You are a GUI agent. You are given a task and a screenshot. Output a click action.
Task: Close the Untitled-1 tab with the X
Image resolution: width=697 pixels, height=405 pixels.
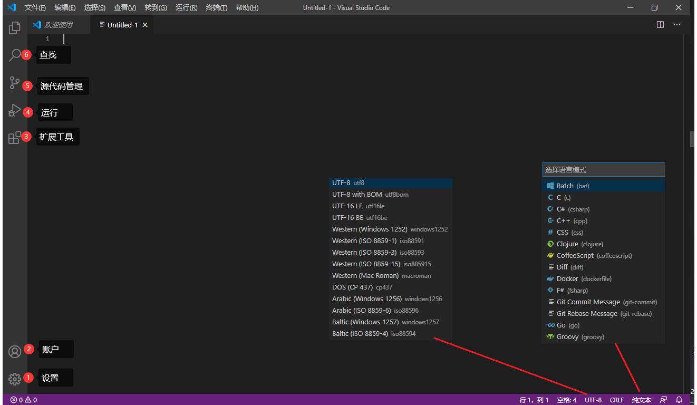tap(145, 25)
